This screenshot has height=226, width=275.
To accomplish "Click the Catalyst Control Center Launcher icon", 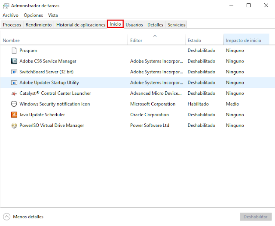I will tap(14, 93).
